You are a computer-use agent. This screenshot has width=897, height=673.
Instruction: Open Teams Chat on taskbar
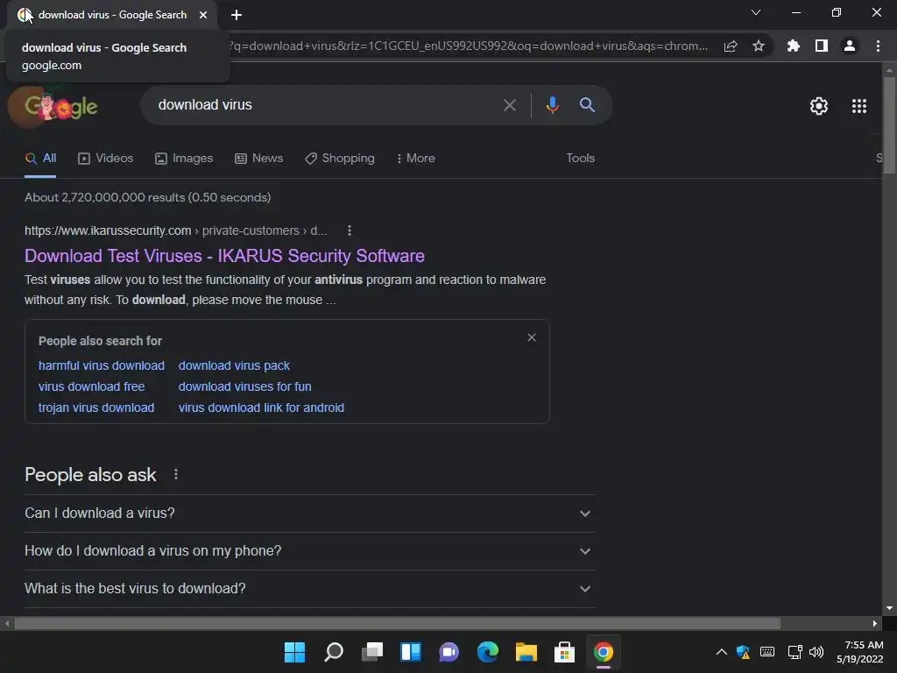coord(449,652)
